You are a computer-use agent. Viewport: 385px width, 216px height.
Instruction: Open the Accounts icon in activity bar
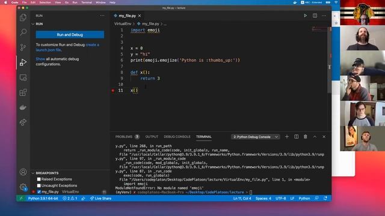[x=23, y=172]
